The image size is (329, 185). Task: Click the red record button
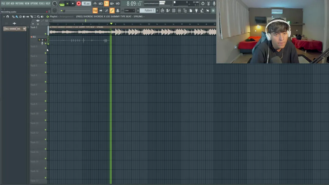click(x=79, y=4)
